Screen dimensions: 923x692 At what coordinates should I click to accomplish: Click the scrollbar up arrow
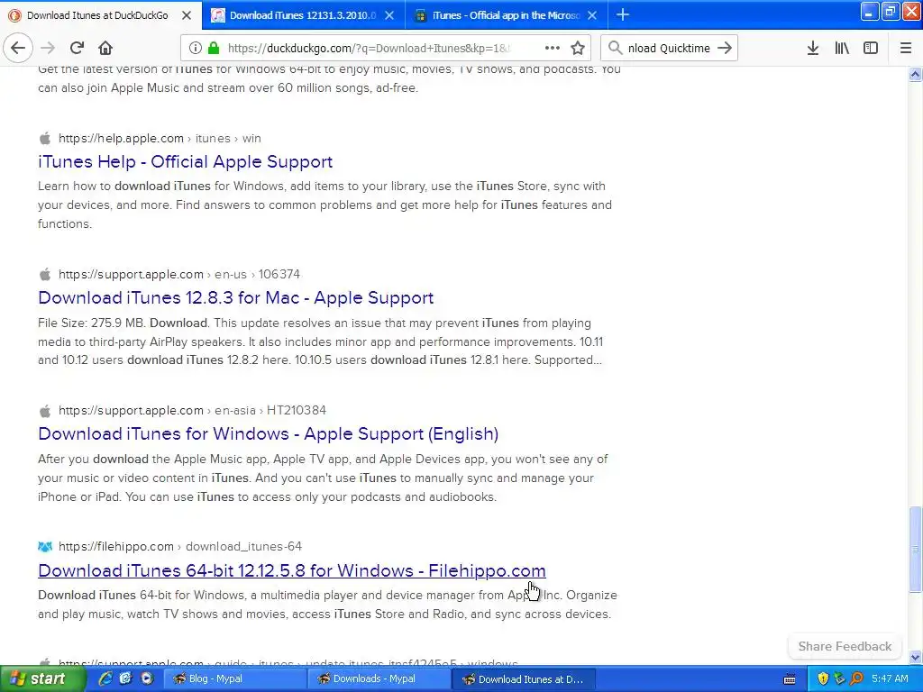(915, 74)
